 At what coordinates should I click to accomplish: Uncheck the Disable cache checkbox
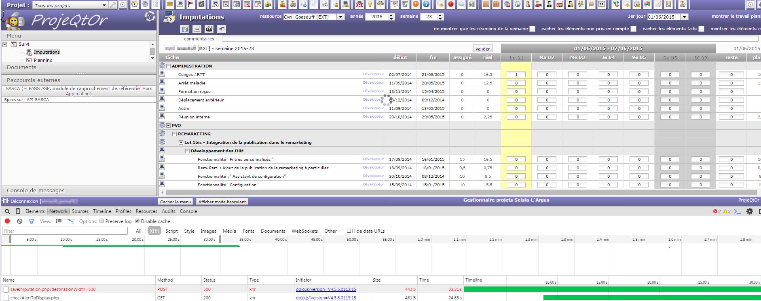[x=137, y=221]
